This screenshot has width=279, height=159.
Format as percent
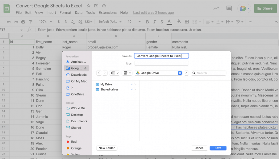pyautogui.click(x=66, y=22)
